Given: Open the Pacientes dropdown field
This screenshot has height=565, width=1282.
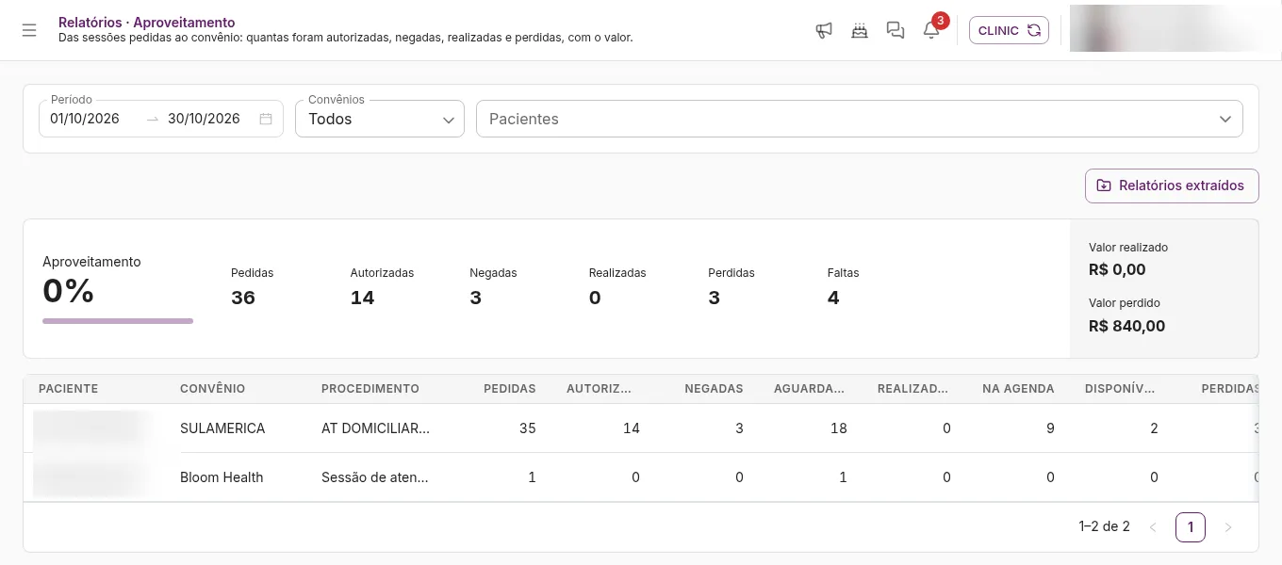Looking at the screenshot, I should click(x=860, y=119).
